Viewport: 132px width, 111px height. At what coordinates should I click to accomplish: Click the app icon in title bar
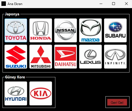pyautogui.click(x=4, y=4)
